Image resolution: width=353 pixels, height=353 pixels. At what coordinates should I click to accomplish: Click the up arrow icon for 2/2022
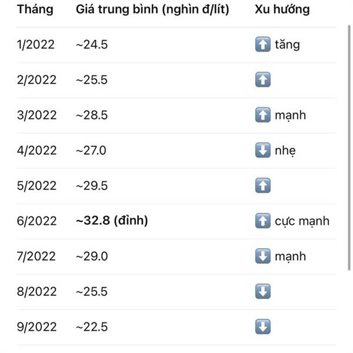(x=263, y=80)
